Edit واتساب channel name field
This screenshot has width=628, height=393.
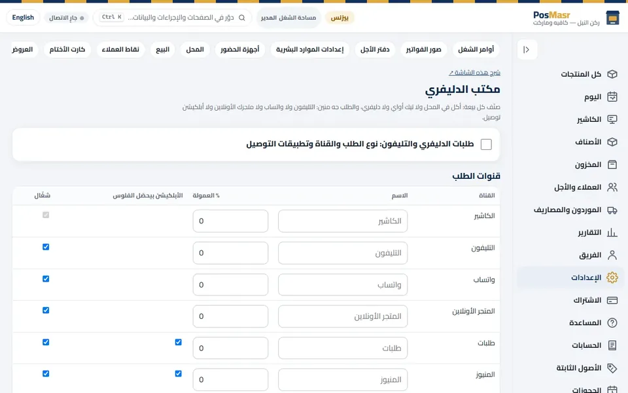[x=343, y=285]
